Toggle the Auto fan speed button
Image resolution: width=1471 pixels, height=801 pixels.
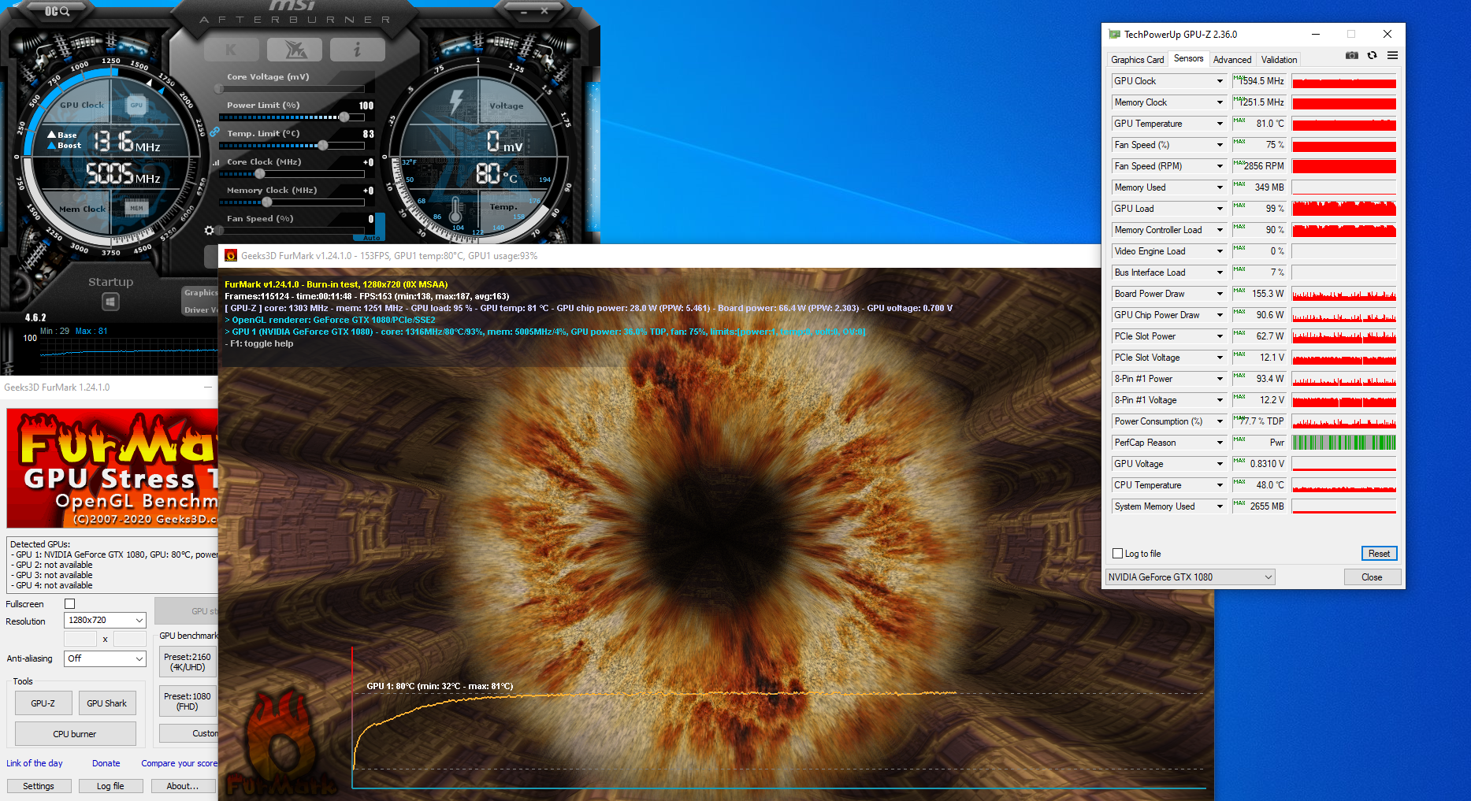(x=372, y=238)
